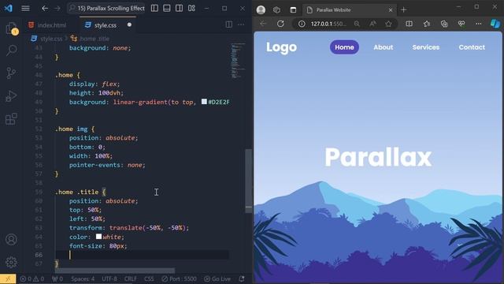This screenshot has height=284, width=504.
Task: Open errors and warnings status item
Action: (x=32, y=278)
